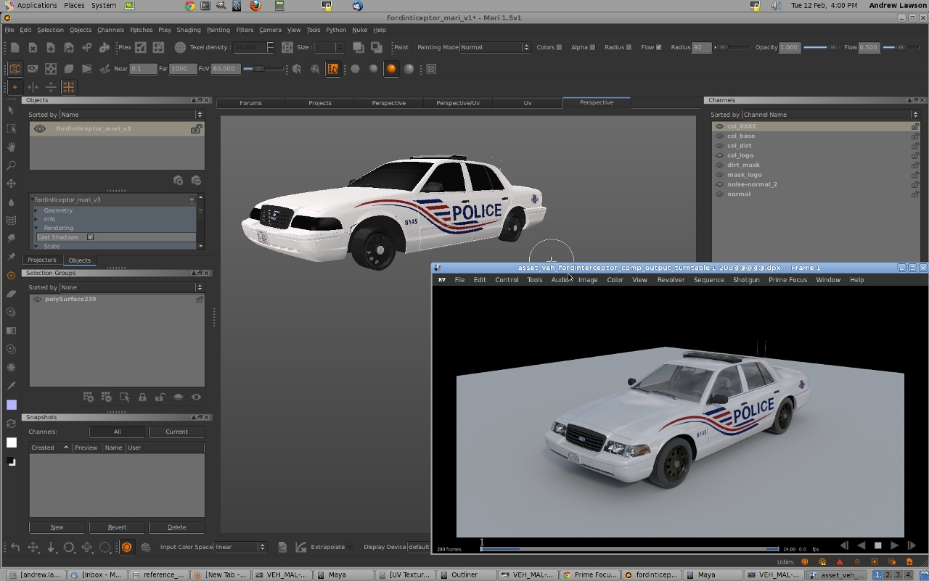
Task: Select the arrow Select tool in left toolbar
Action: pyautogui.click(x=11, y=110)
